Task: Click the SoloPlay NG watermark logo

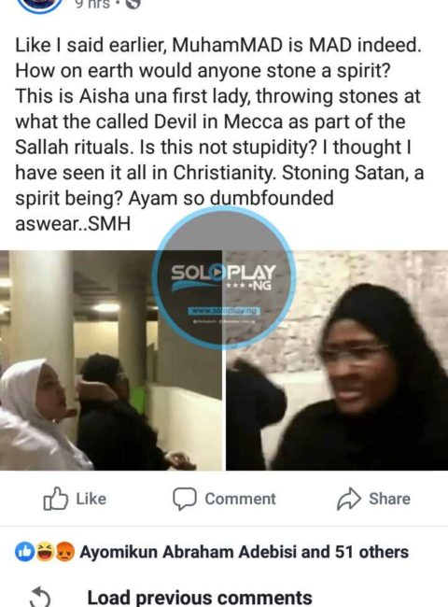Action: (x=224, y=277)
